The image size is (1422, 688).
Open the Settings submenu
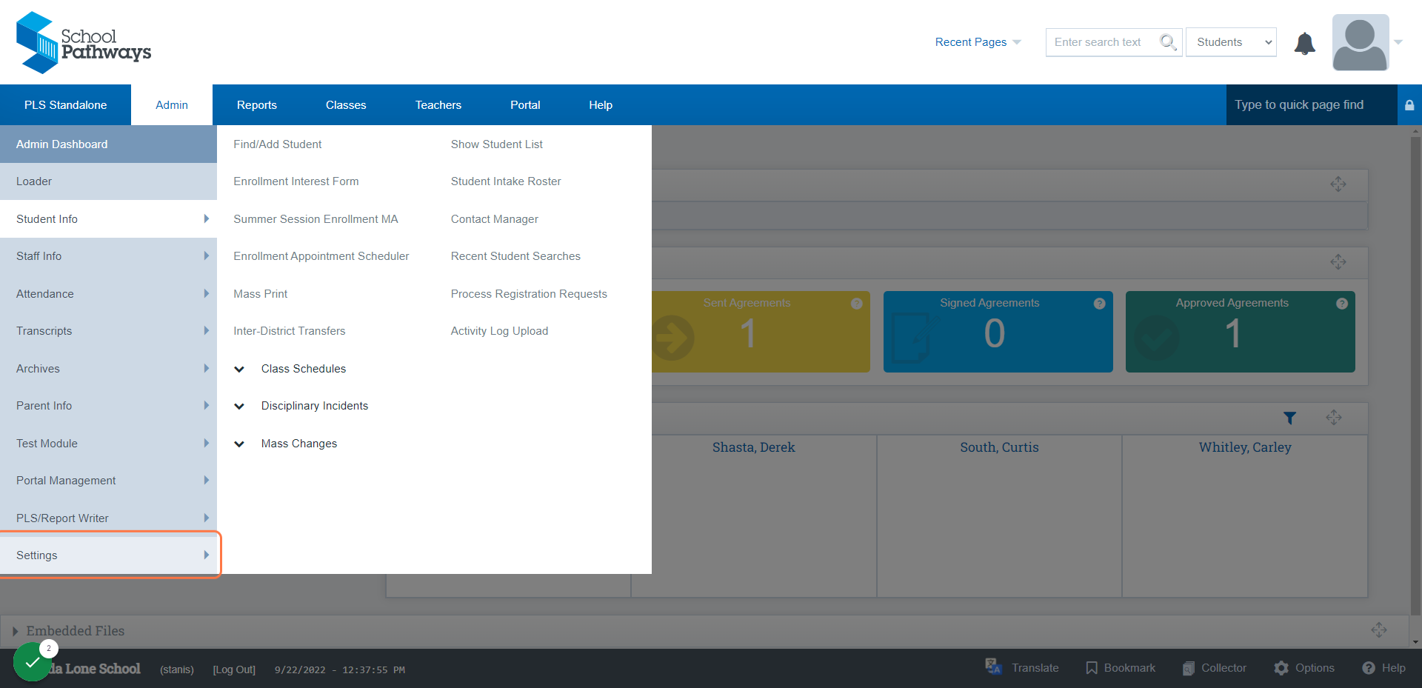[108, 555]
